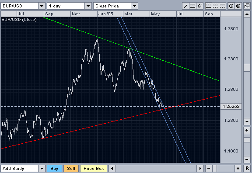Viewport: 252px width, 173px height.
Task: Click horizontal zoom plus button
Action: pos(238,169)
